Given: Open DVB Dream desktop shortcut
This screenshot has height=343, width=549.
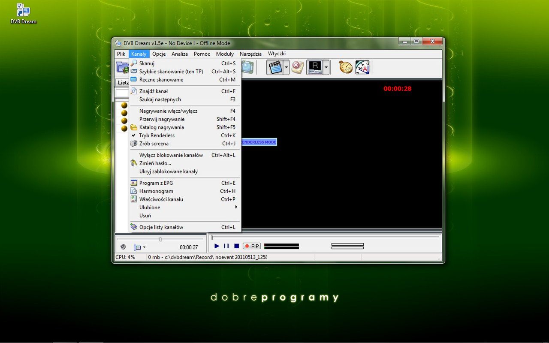Looking at the screenshot, I should pos(24,13).
